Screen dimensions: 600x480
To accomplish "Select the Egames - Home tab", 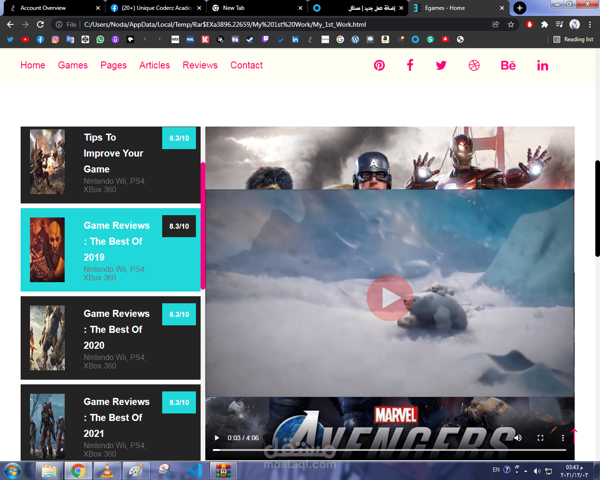I will pos(459,8).
